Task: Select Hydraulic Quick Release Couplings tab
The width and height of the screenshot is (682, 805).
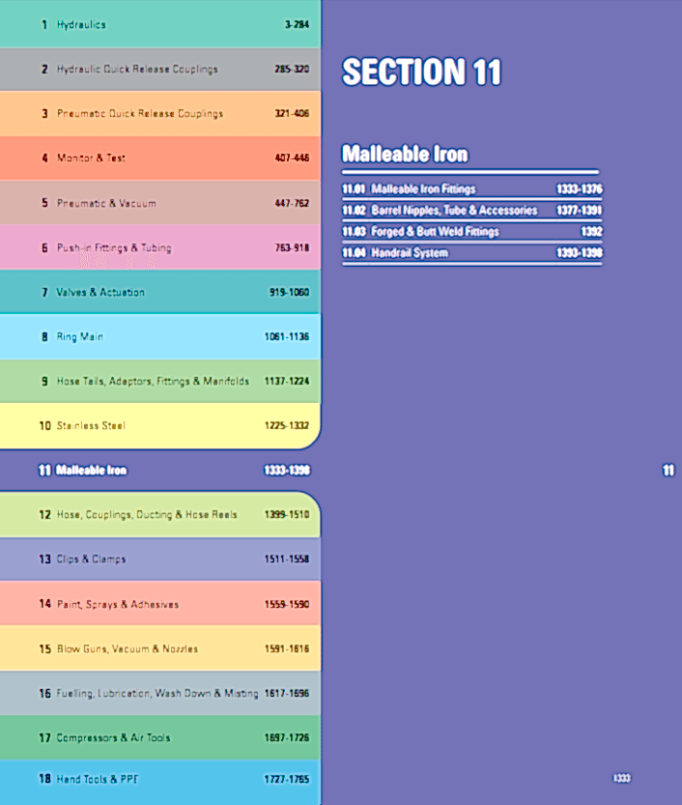Action: pyautogui.click(x=160, y=70)
